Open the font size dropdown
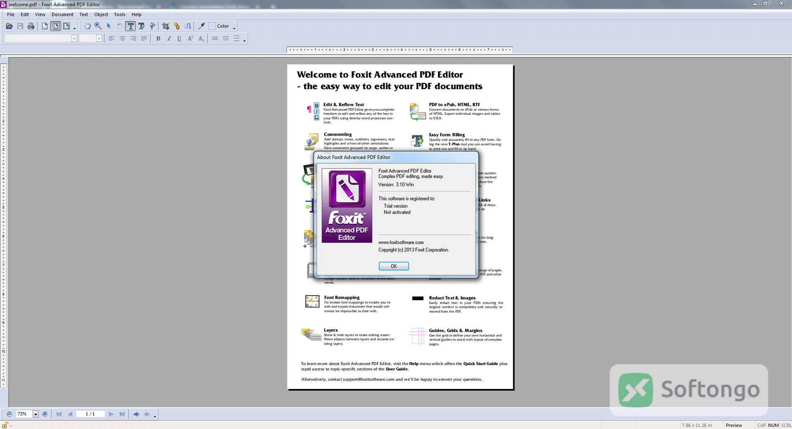Image resolution: width=792 pixels, height=429 pixels. [x=99, y=38]
